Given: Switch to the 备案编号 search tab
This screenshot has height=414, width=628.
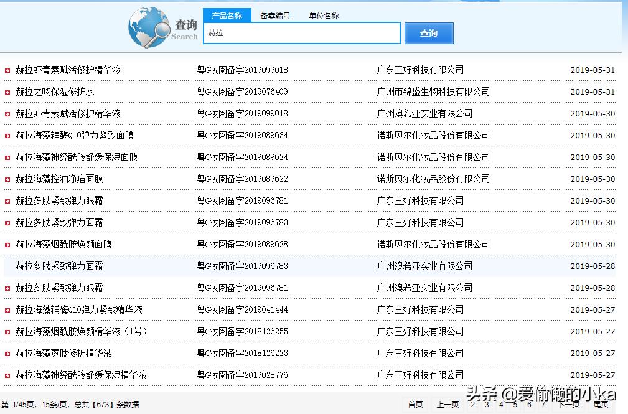Looking at the screenshot, I should 275,16.
